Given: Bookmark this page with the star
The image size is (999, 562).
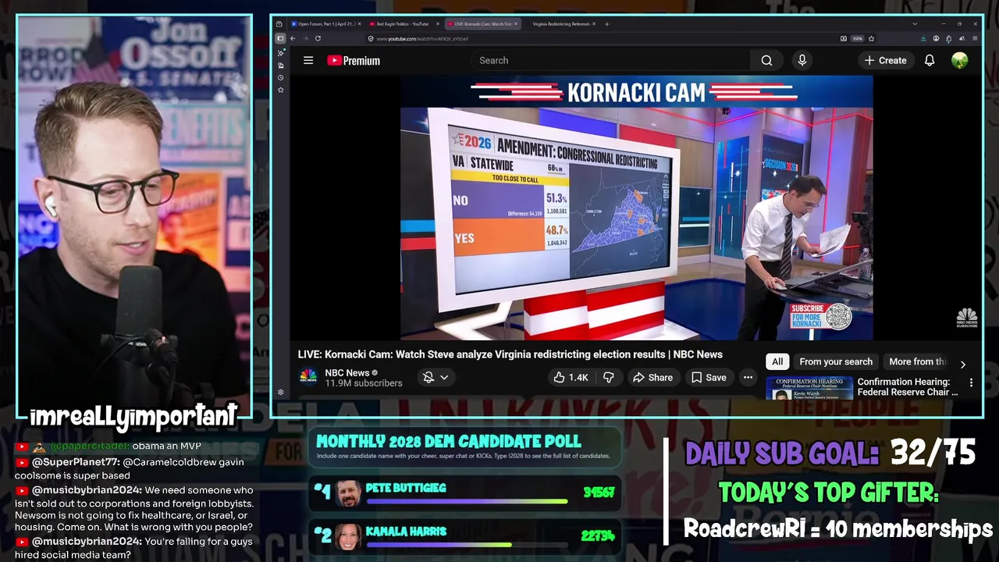Looking at the screenshot, I should point(871,38).
